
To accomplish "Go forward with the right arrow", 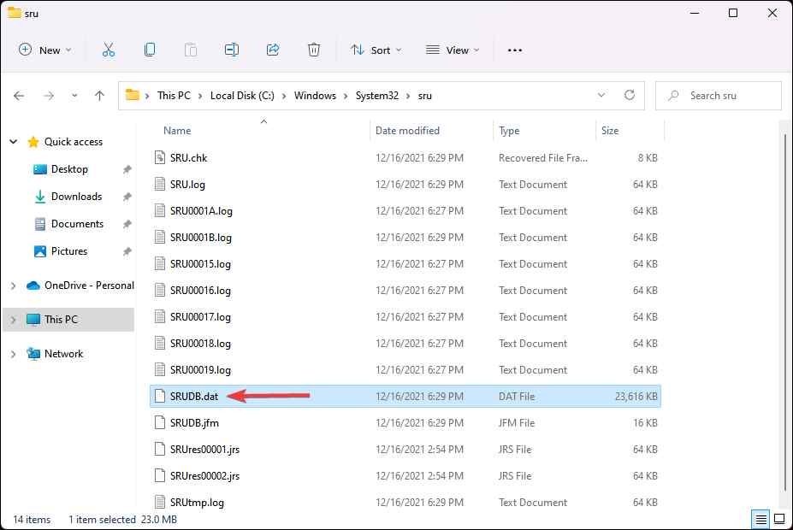I will [x=49, y=96].
